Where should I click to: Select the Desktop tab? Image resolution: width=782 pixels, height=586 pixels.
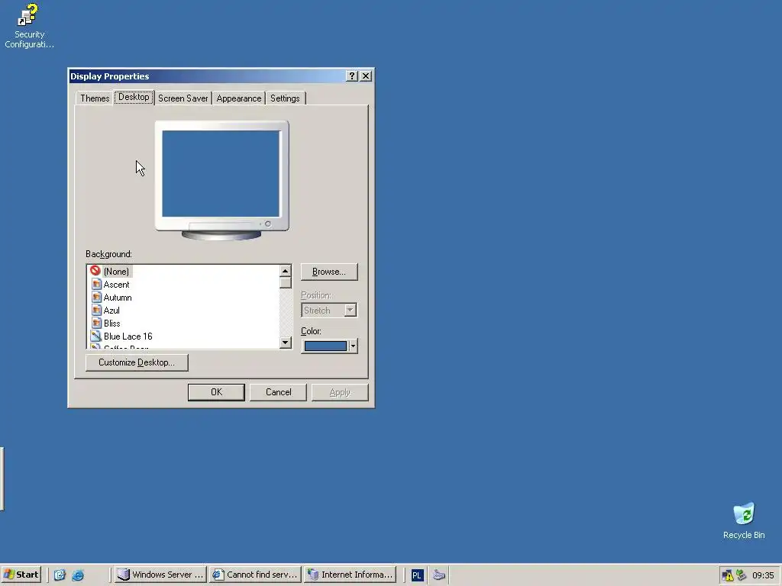coord(134,97)
